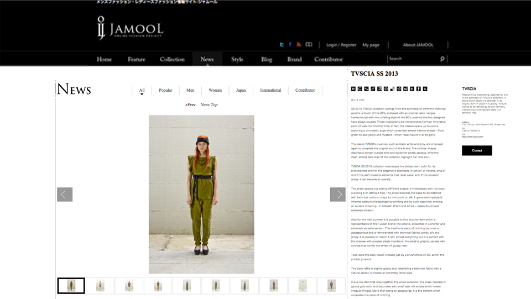Viewport: 531px width, 299px height.
Task: Share article via Delicious icon
Action: pos(393,89)
